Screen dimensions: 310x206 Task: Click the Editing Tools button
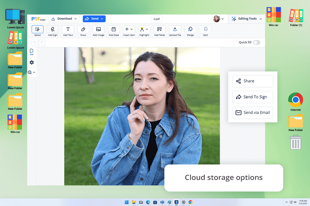pos(246,19)
